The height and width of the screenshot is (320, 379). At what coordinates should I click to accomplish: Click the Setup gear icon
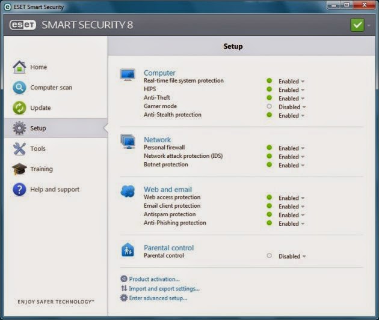pyautogui.click(x=19, y=128)
